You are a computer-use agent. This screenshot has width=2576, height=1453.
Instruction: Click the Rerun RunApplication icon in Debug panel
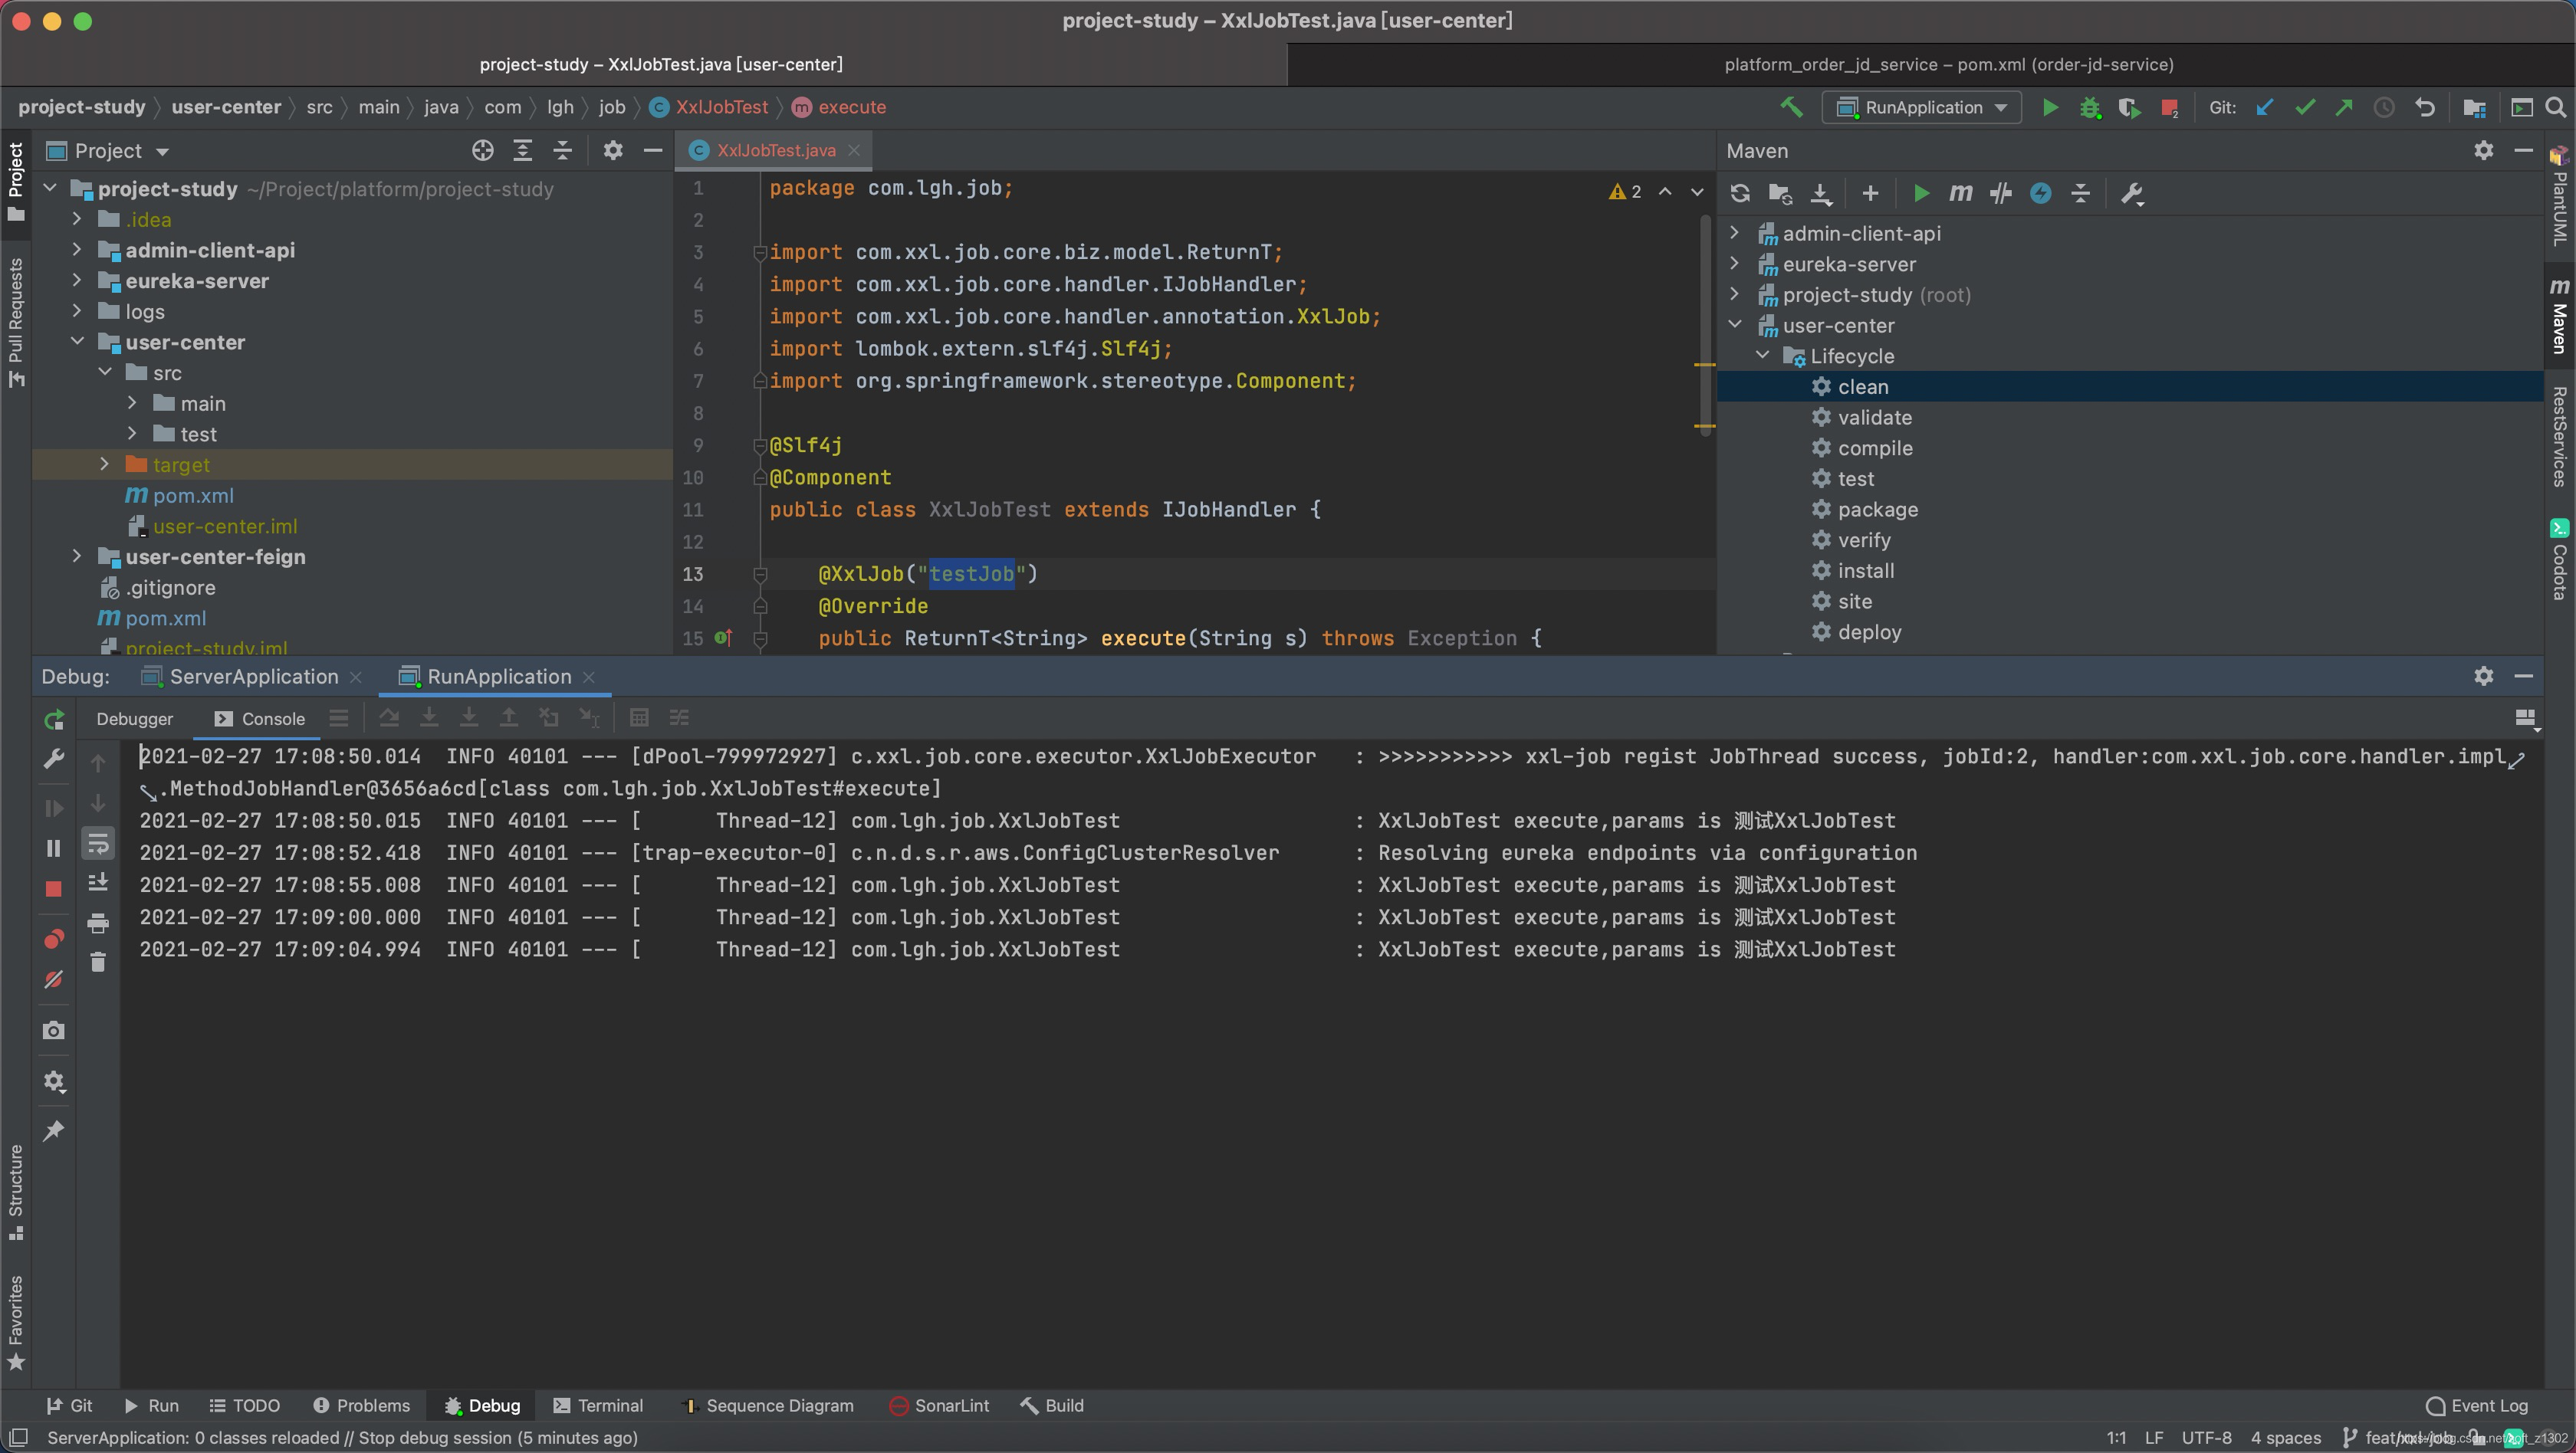point(54,720)
